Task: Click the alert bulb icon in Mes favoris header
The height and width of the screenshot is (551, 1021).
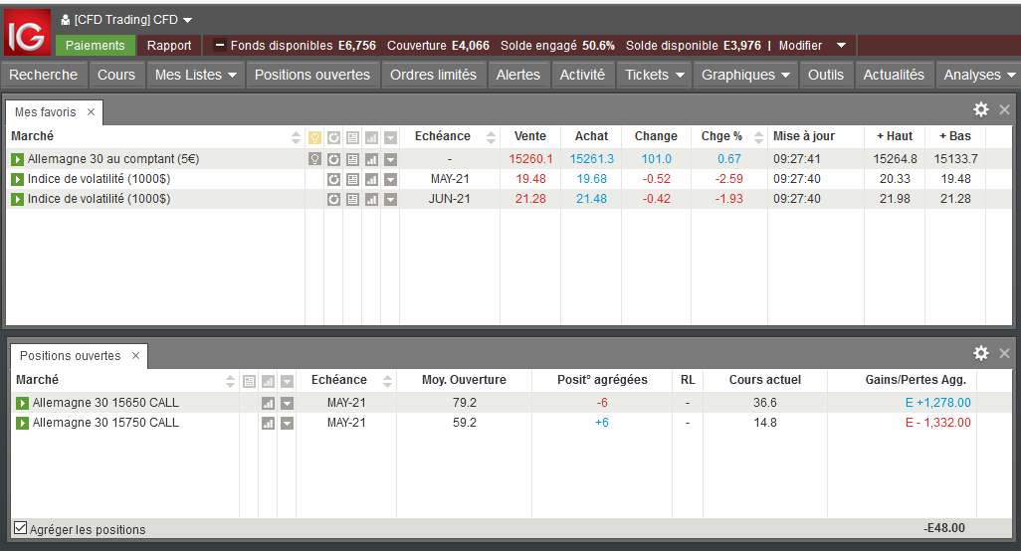Action: coord(314,137)
